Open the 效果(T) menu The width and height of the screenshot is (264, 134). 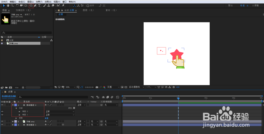(x=39, y=2)
